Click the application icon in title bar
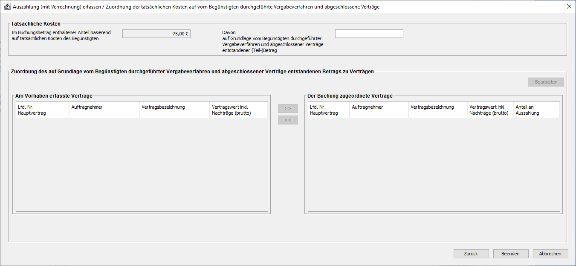The height and width of the screenshot is (266, 576). click(7, 7)
